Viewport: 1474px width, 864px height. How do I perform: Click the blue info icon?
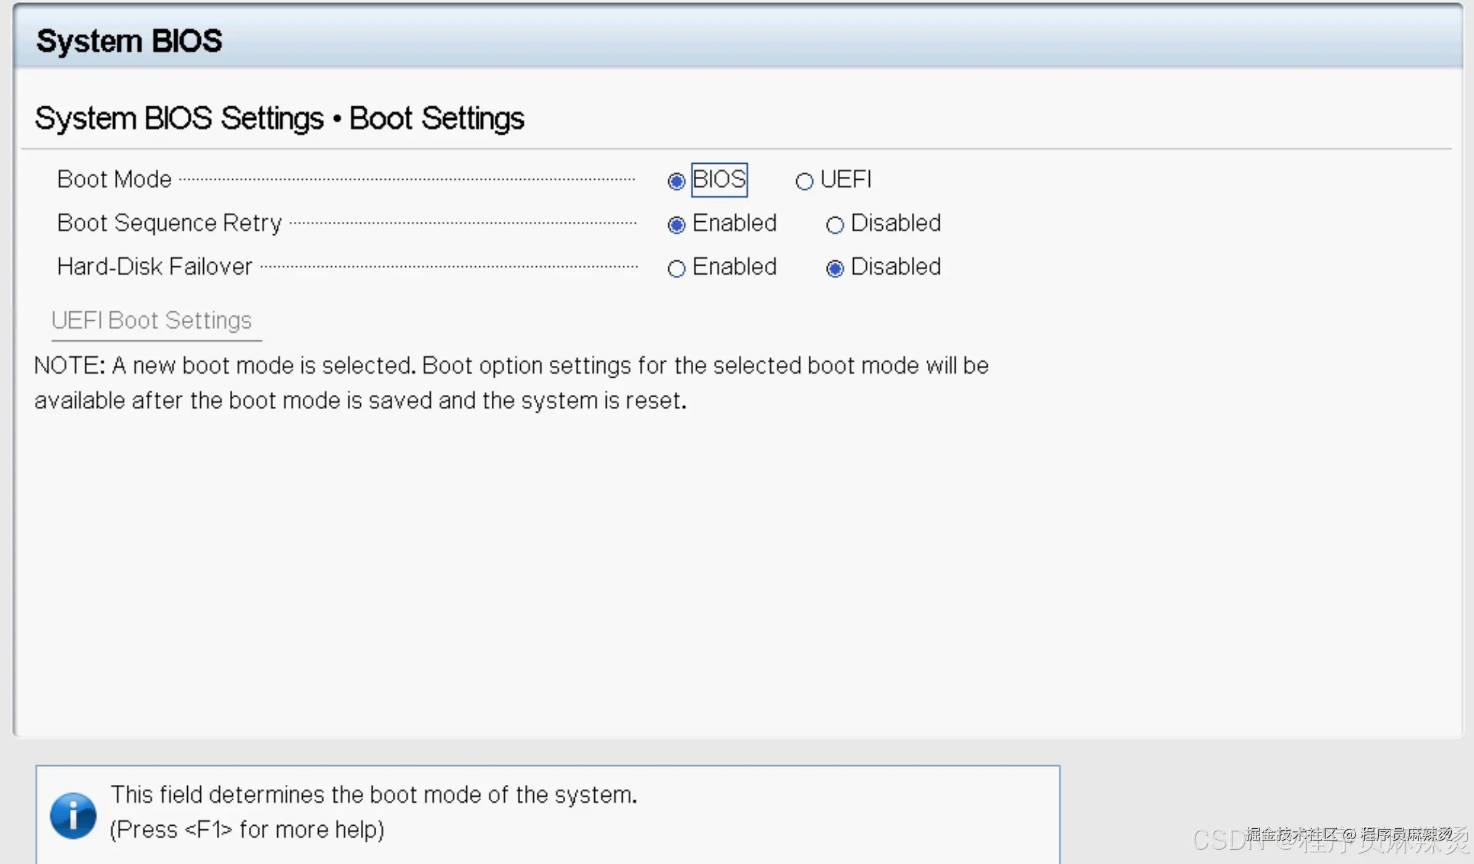click(x=73, y=815)
